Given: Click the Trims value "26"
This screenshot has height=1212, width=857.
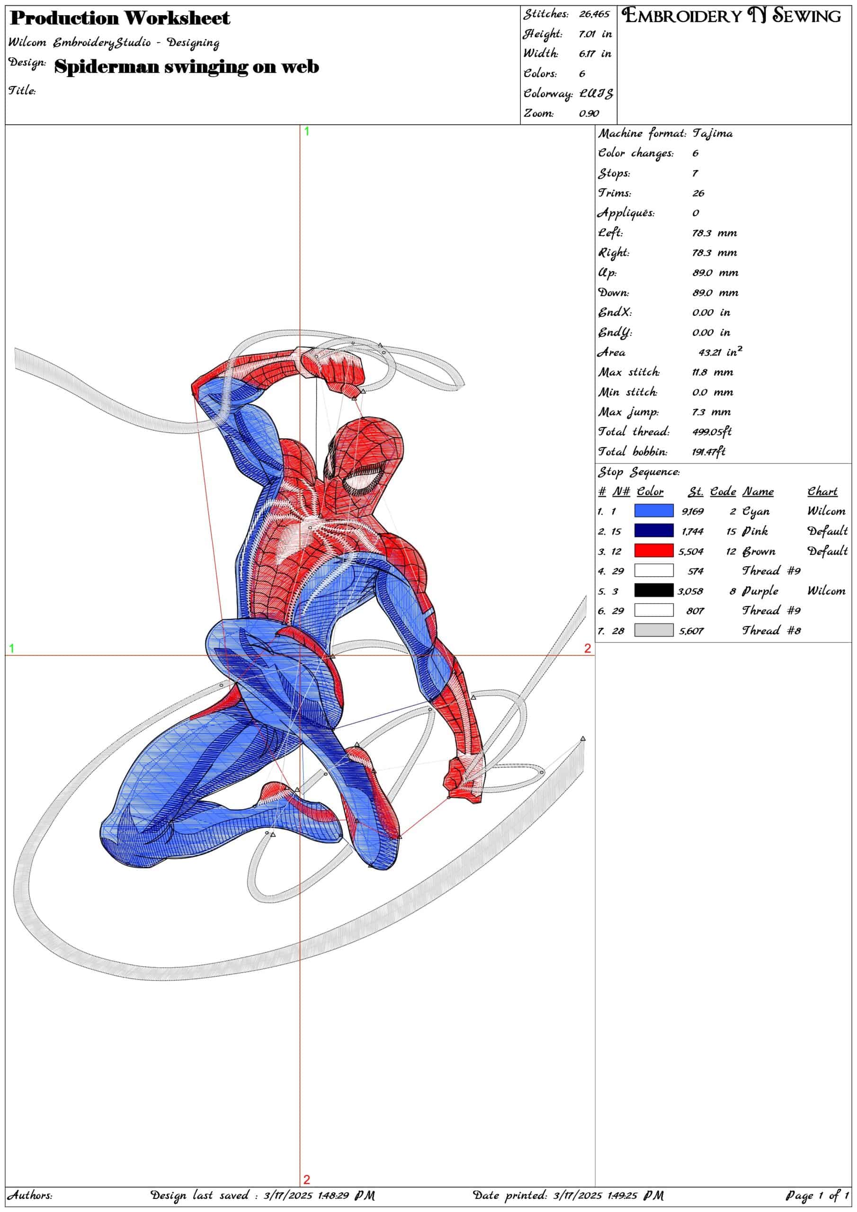Looking at the screenshot, I should click(x=698, y=193).
